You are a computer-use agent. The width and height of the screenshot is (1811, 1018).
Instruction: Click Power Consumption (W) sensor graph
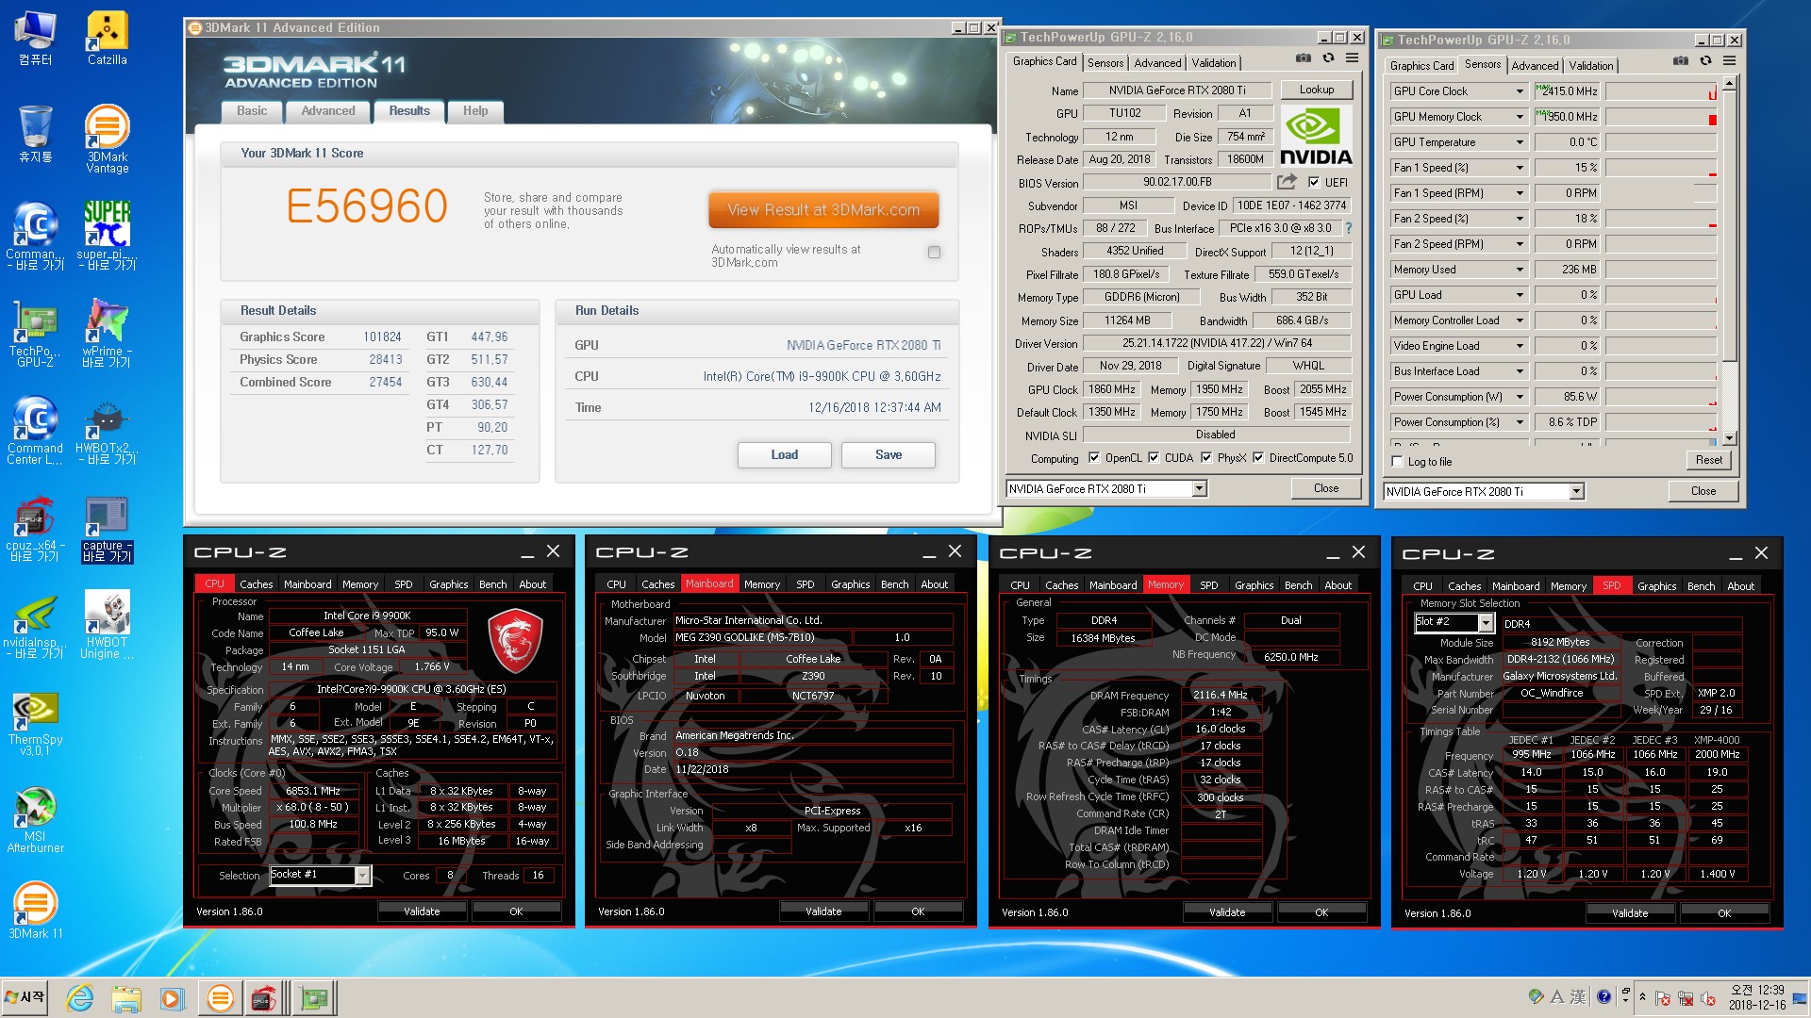coord(1661,397)
